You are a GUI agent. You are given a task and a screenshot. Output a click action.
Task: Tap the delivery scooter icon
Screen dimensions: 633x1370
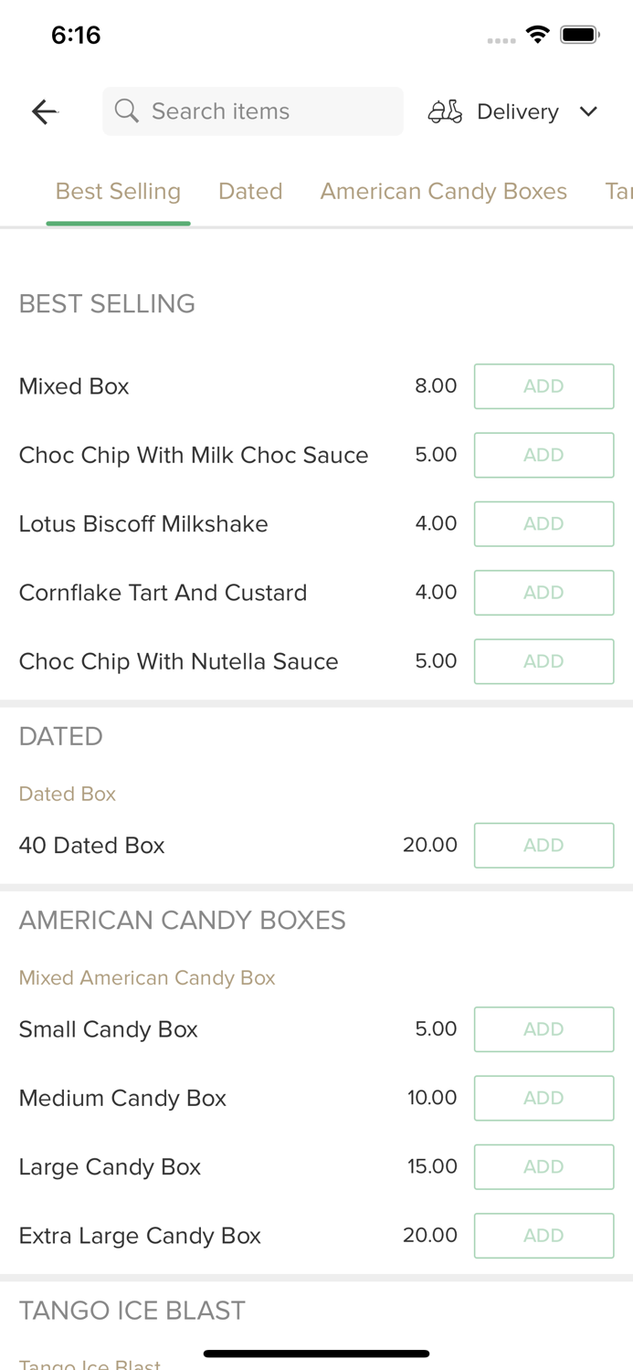(445, 111)
